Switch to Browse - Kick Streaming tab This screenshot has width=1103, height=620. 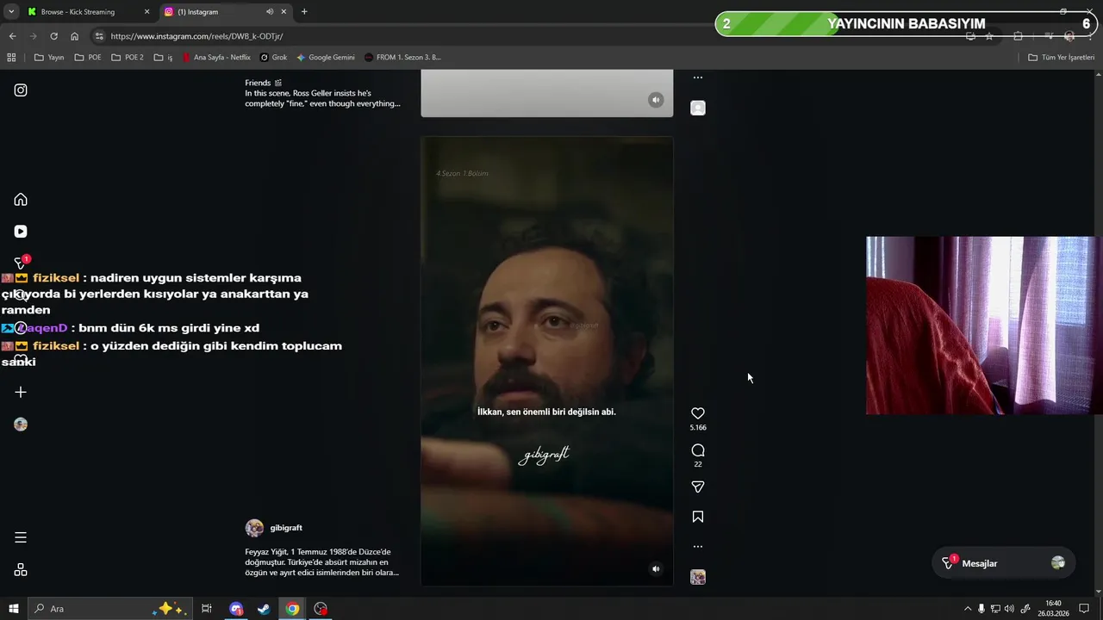coord(86,12)
